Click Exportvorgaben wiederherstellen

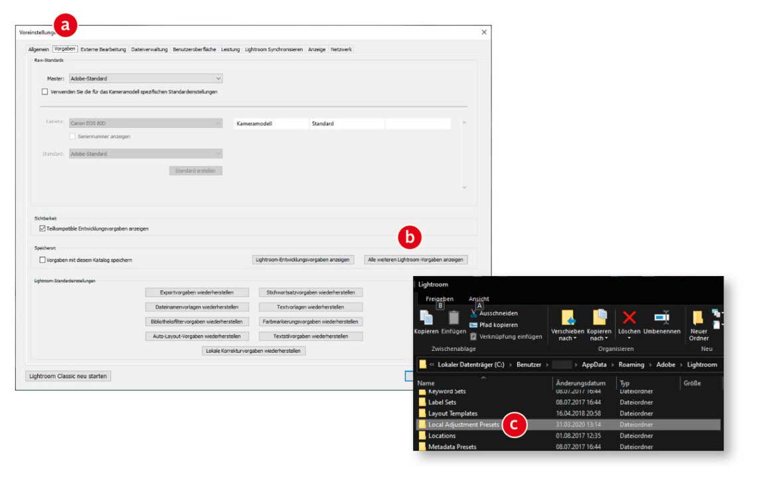pos(197,293)
